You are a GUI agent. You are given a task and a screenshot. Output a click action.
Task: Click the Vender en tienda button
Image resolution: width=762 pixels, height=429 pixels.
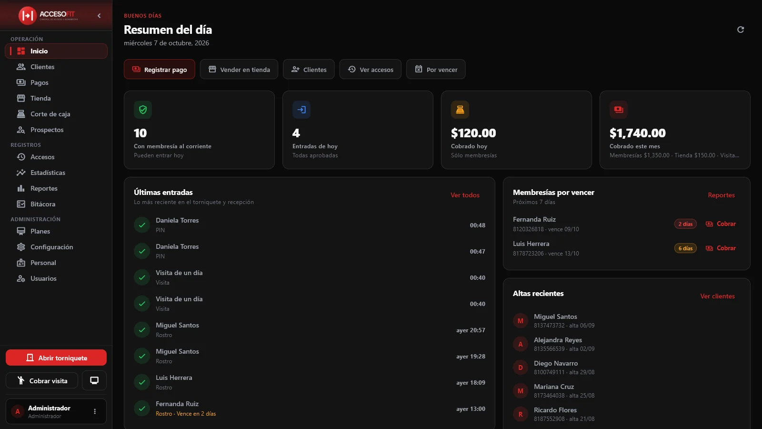(239, 69)
